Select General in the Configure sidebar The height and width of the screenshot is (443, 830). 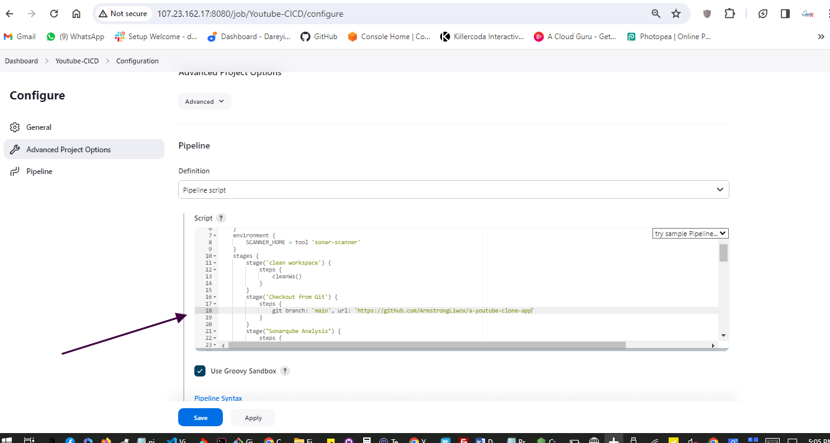point(38,127)
